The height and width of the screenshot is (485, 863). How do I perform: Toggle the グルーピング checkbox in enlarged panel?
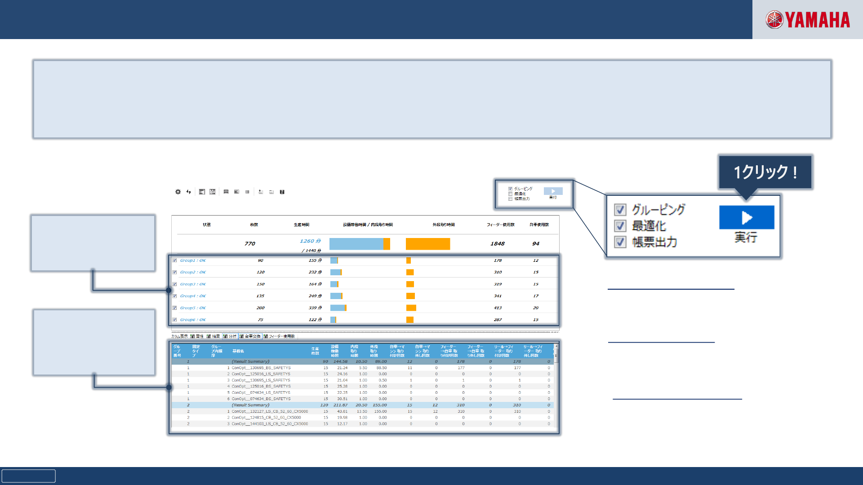[620, 210]
